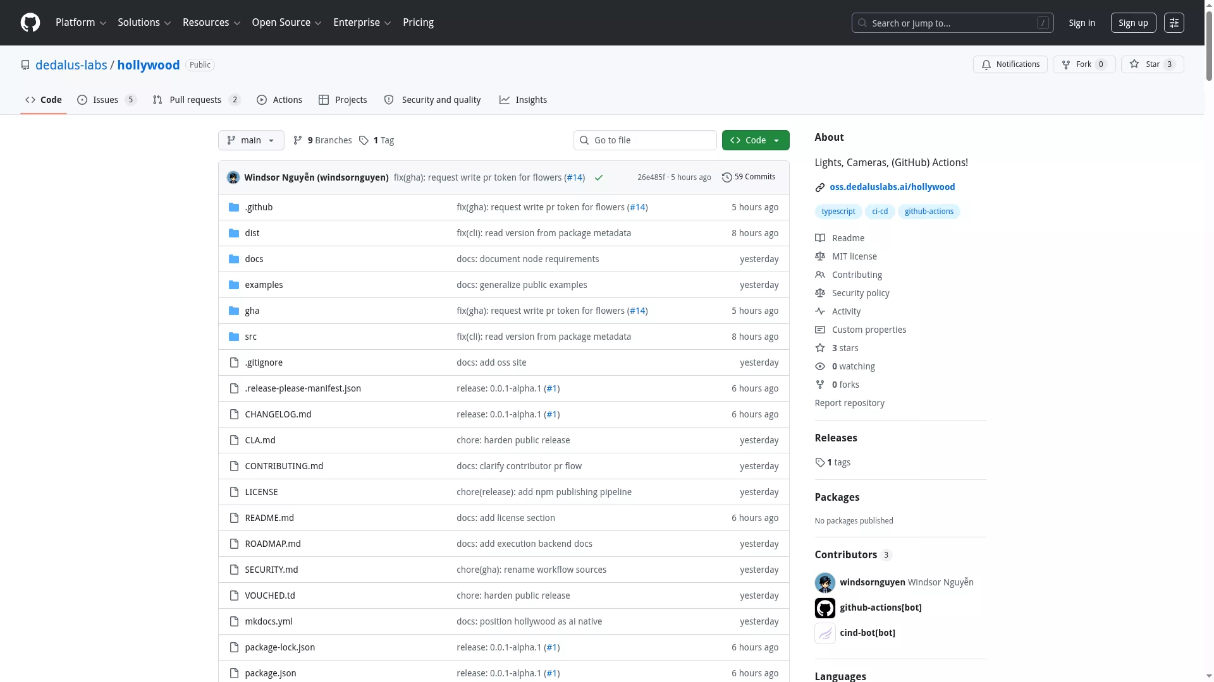Click the github-actions topic tag
Screen dimensions: 1214x682
coord(929,212)
